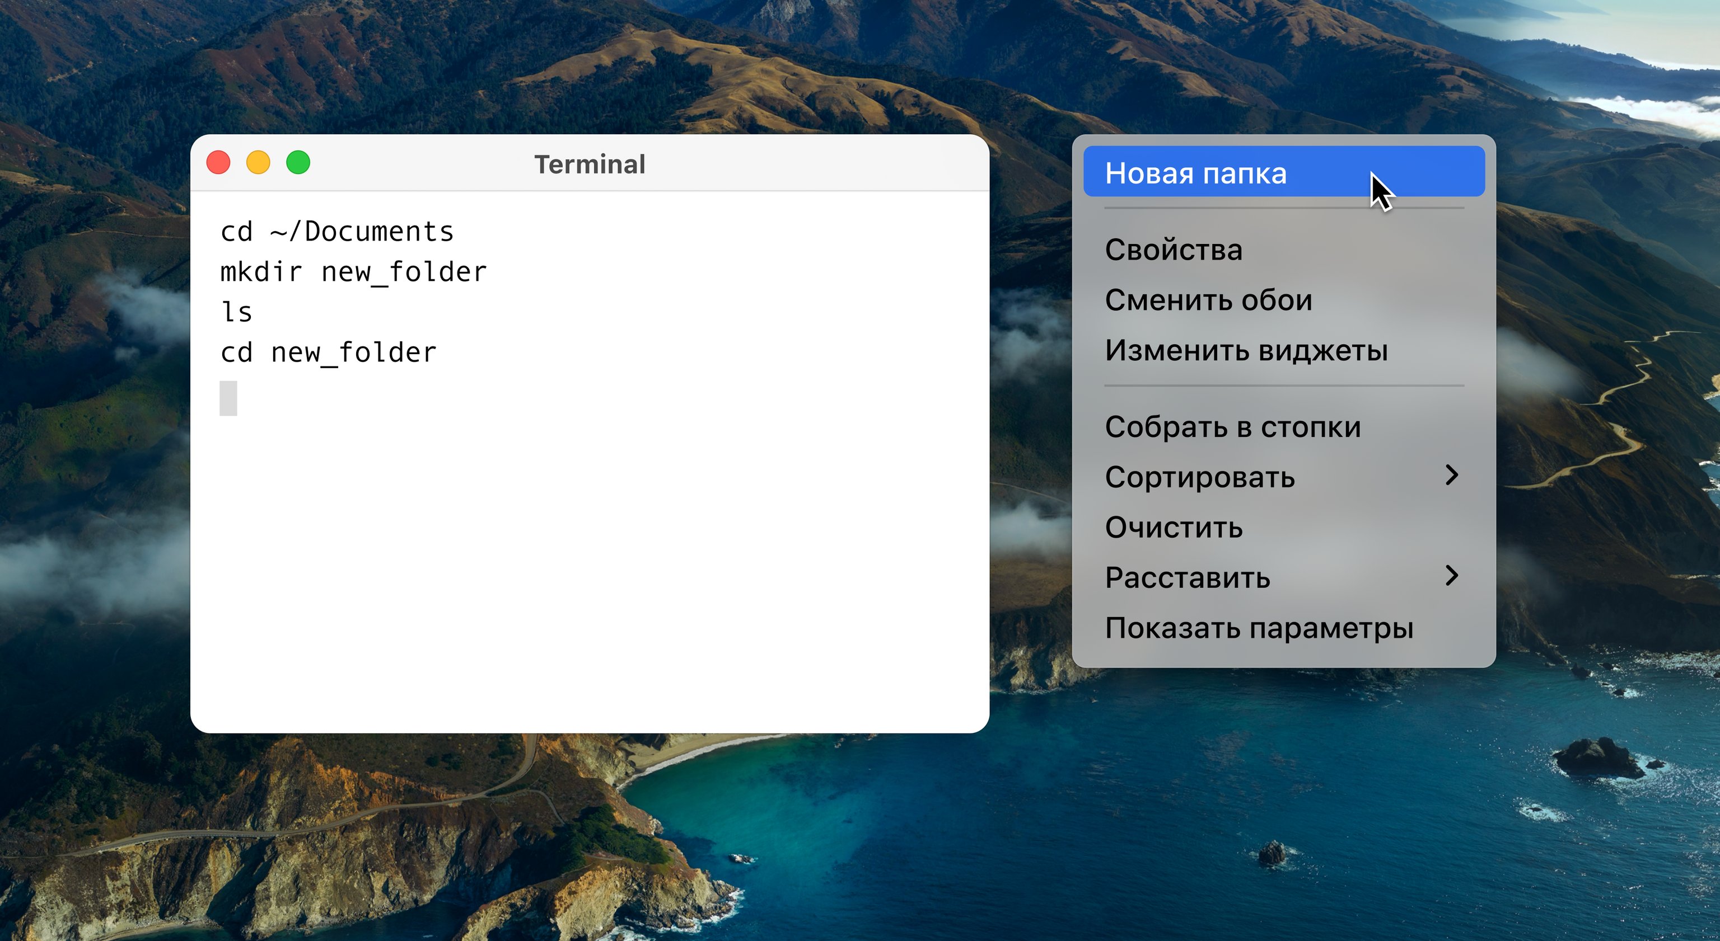
Task: Click the "cd ~/Documents" line in Terminal
Action: (x=337, y=232)
